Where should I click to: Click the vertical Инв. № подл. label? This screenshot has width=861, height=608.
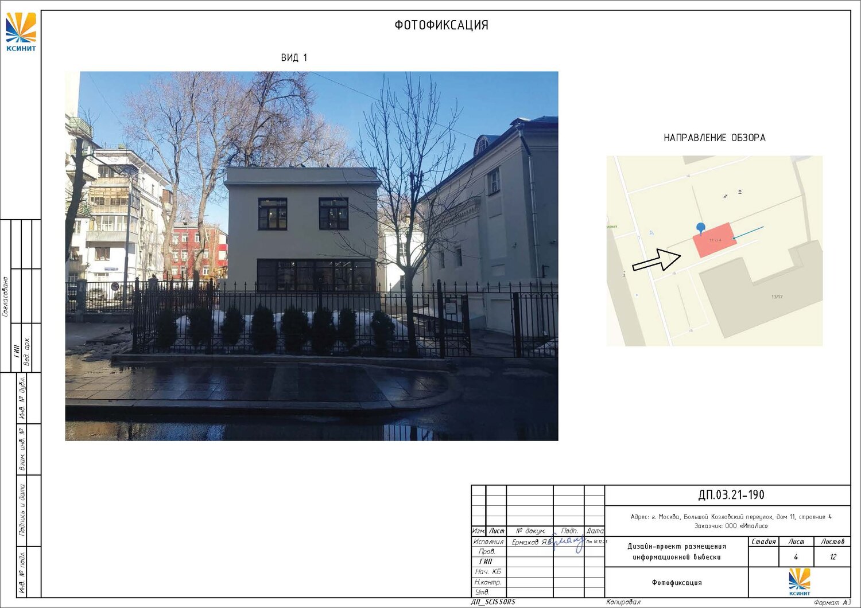coord(22,572)
